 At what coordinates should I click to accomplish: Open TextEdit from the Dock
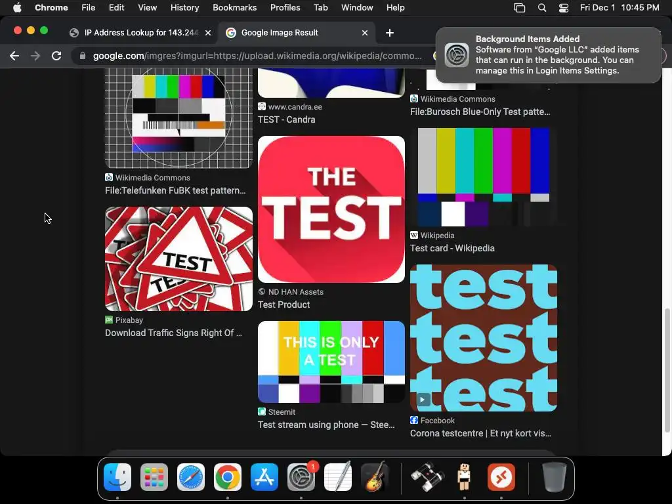click(x=338, y=477)
